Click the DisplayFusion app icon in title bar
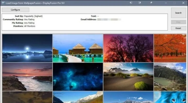The height and width of the screenshot is (103, 188). [3, 3]
